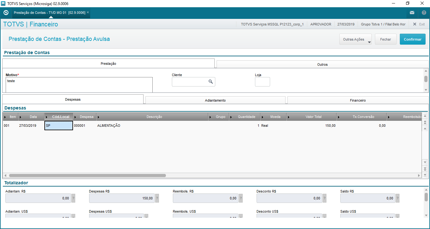Click the Despesas R$ total field
Image resolution: width=430 pixels, height=229 pixels.
point(122,198)
